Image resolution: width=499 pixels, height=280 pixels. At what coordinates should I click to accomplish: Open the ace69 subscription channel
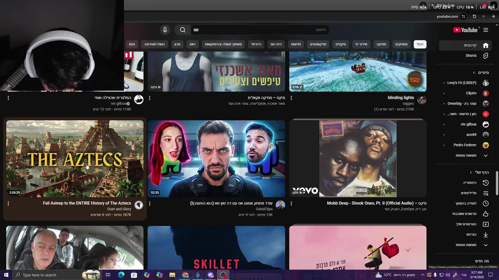465,135
